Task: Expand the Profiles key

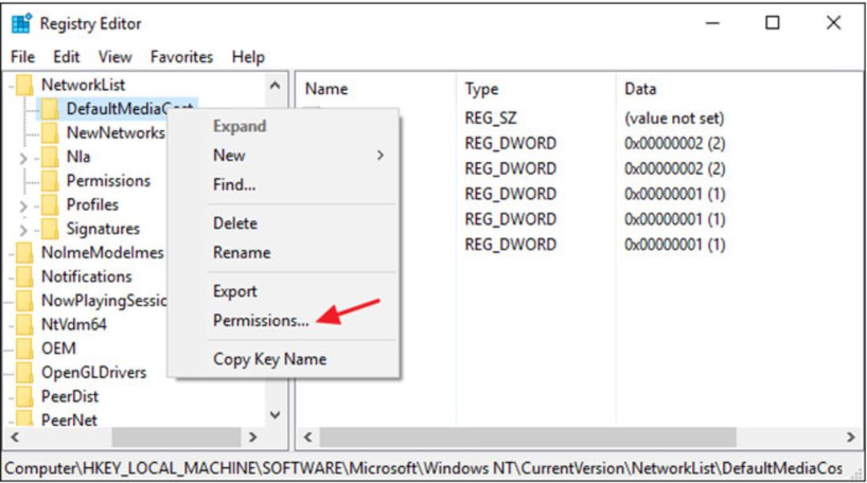Action: point(23,207)
